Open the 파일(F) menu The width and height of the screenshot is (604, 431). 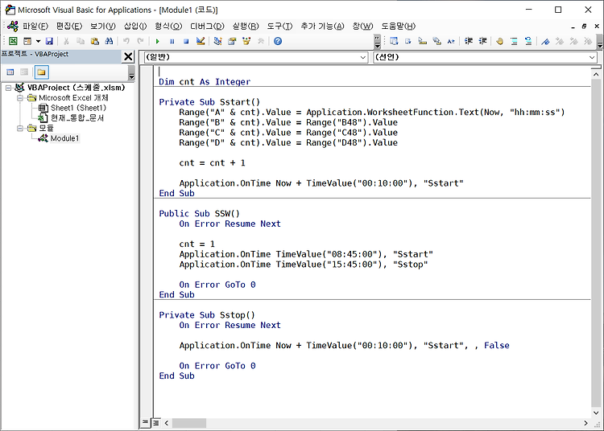pyautogui.click(x=35, y=27)
